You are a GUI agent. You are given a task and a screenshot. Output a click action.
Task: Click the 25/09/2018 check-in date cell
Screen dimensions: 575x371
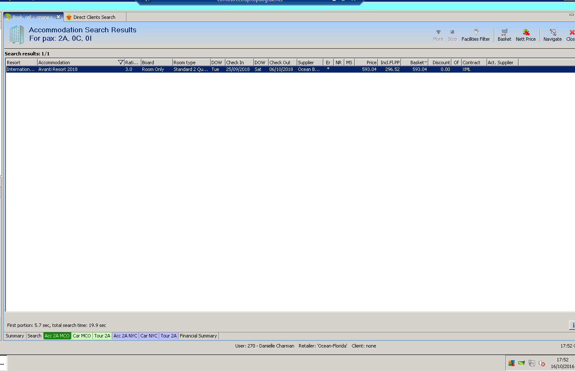click(x=239, y=69)
